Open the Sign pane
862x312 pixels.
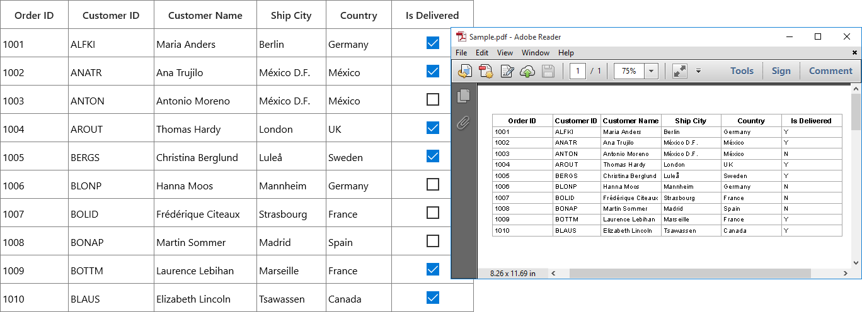point(781,71)
